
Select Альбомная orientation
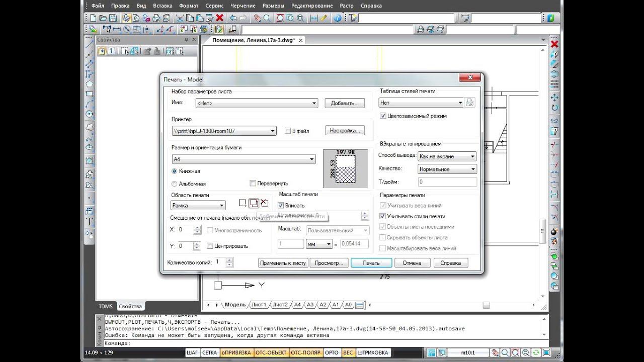(x=175, y=184)
